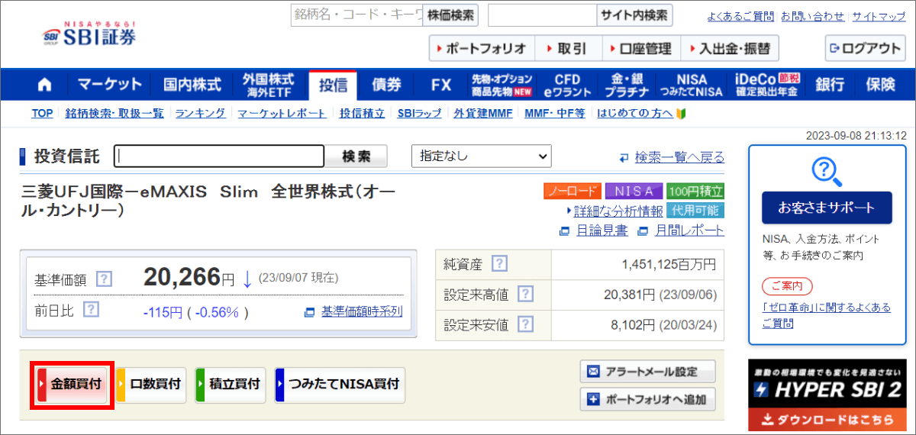This screenshot has width=916, height=435.
Task: Focus the site search input field
Action: 542,14
